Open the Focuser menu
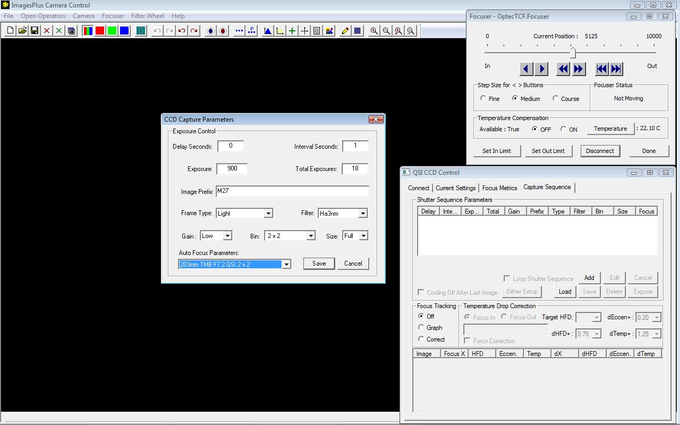This screenshot has width=680, height=425. (x=113, y=16)
